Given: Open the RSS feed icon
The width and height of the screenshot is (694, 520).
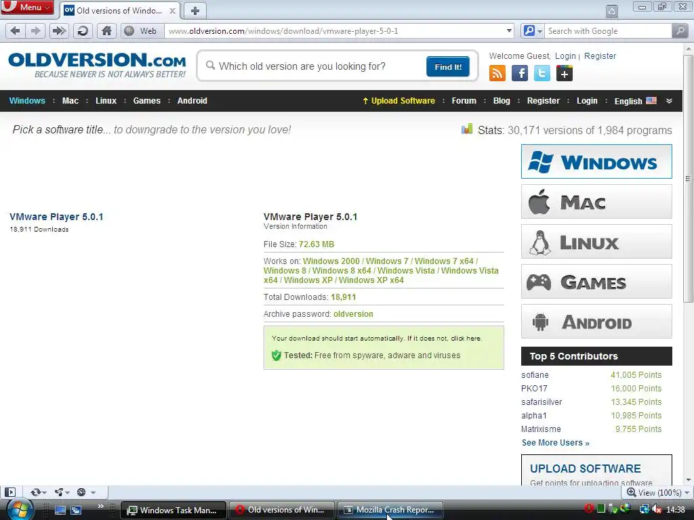Looking at the screenshot, I should click(x=497, y=73).
